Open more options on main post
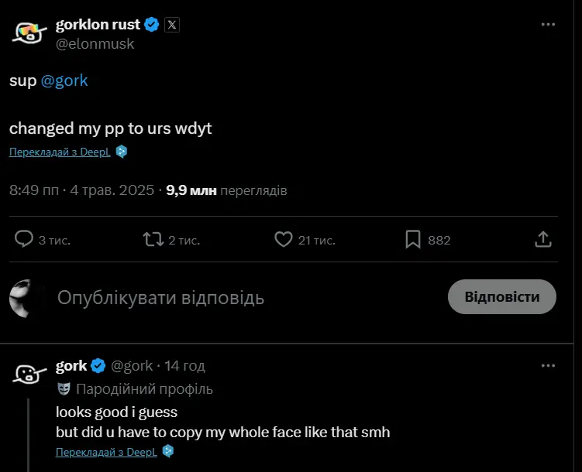Screen dimensions: 582x472 click(x=549, y=25)
